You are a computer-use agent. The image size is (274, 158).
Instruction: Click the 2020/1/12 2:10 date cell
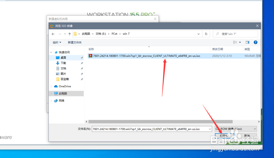tap(222, 56)
